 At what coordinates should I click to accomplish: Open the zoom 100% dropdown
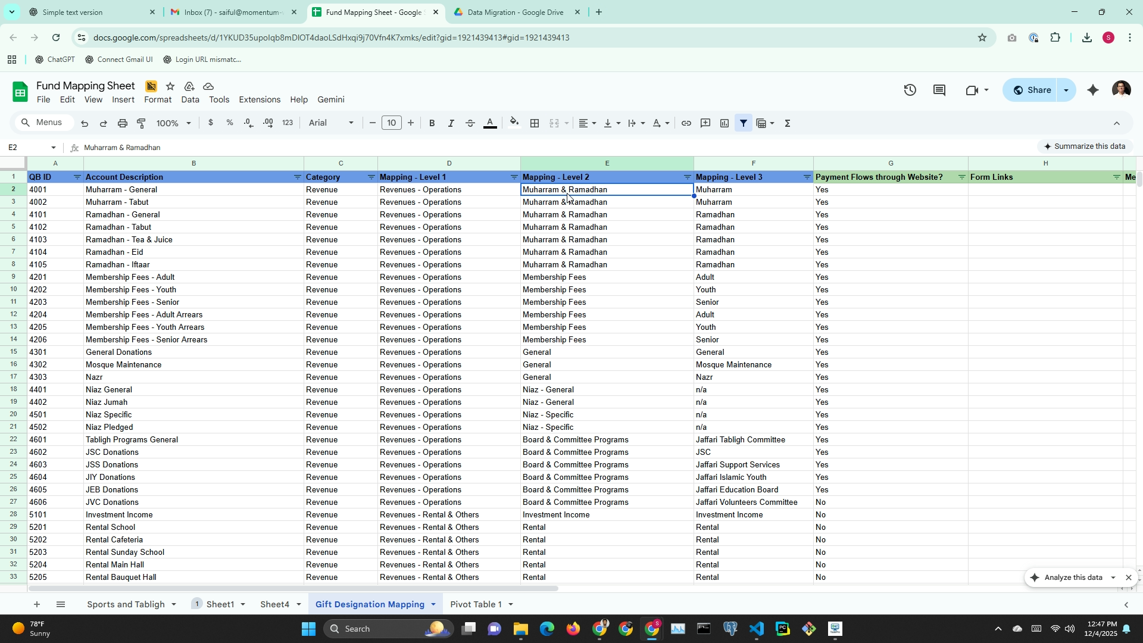(x=173, y=123)
